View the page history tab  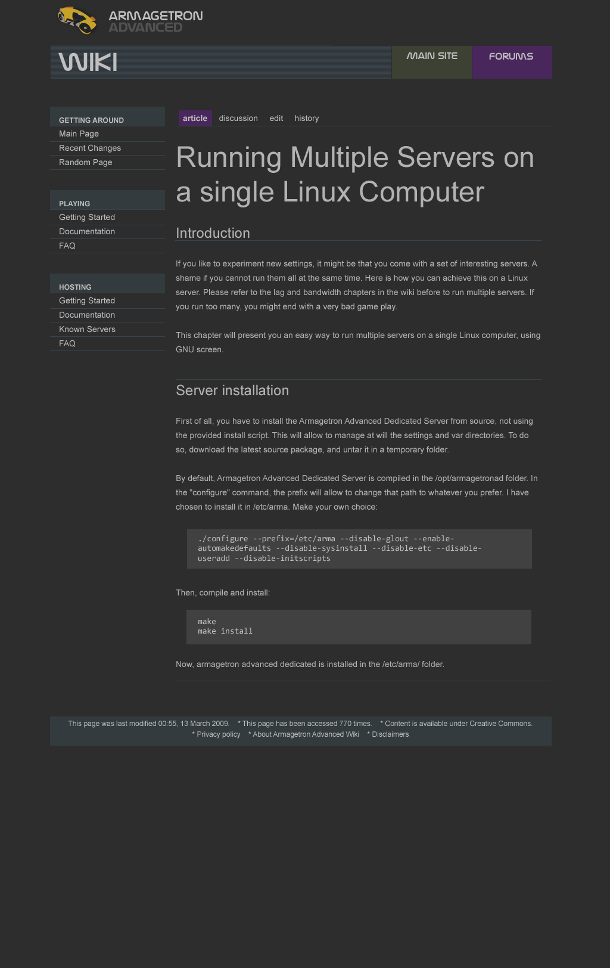coord(306,119)
